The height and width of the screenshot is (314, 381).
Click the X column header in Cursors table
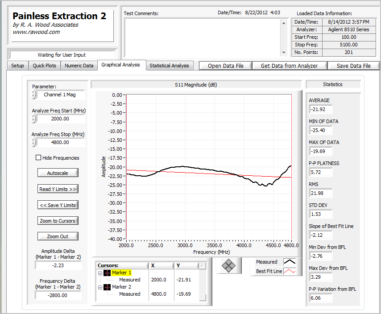point(161,266)
